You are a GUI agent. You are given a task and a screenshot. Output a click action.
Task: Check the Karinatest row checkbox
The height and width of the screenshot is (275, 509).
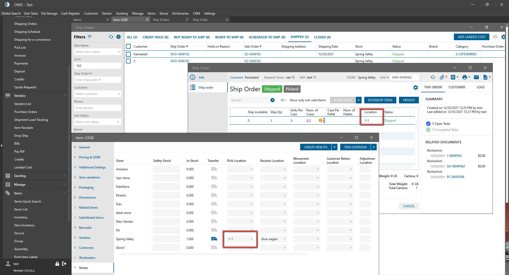coord(128,54)
